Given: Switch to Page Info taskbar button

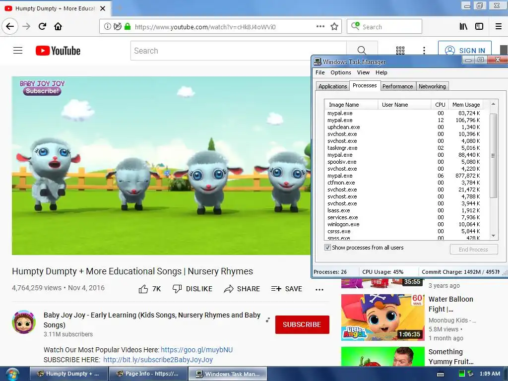Looking at the screenshot, I should 148,374.
